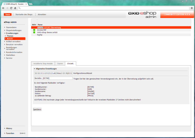Viewport: 195px width, 138px height.
Task: Click the [KNAME] placeholder text
Action: point(91,91)
